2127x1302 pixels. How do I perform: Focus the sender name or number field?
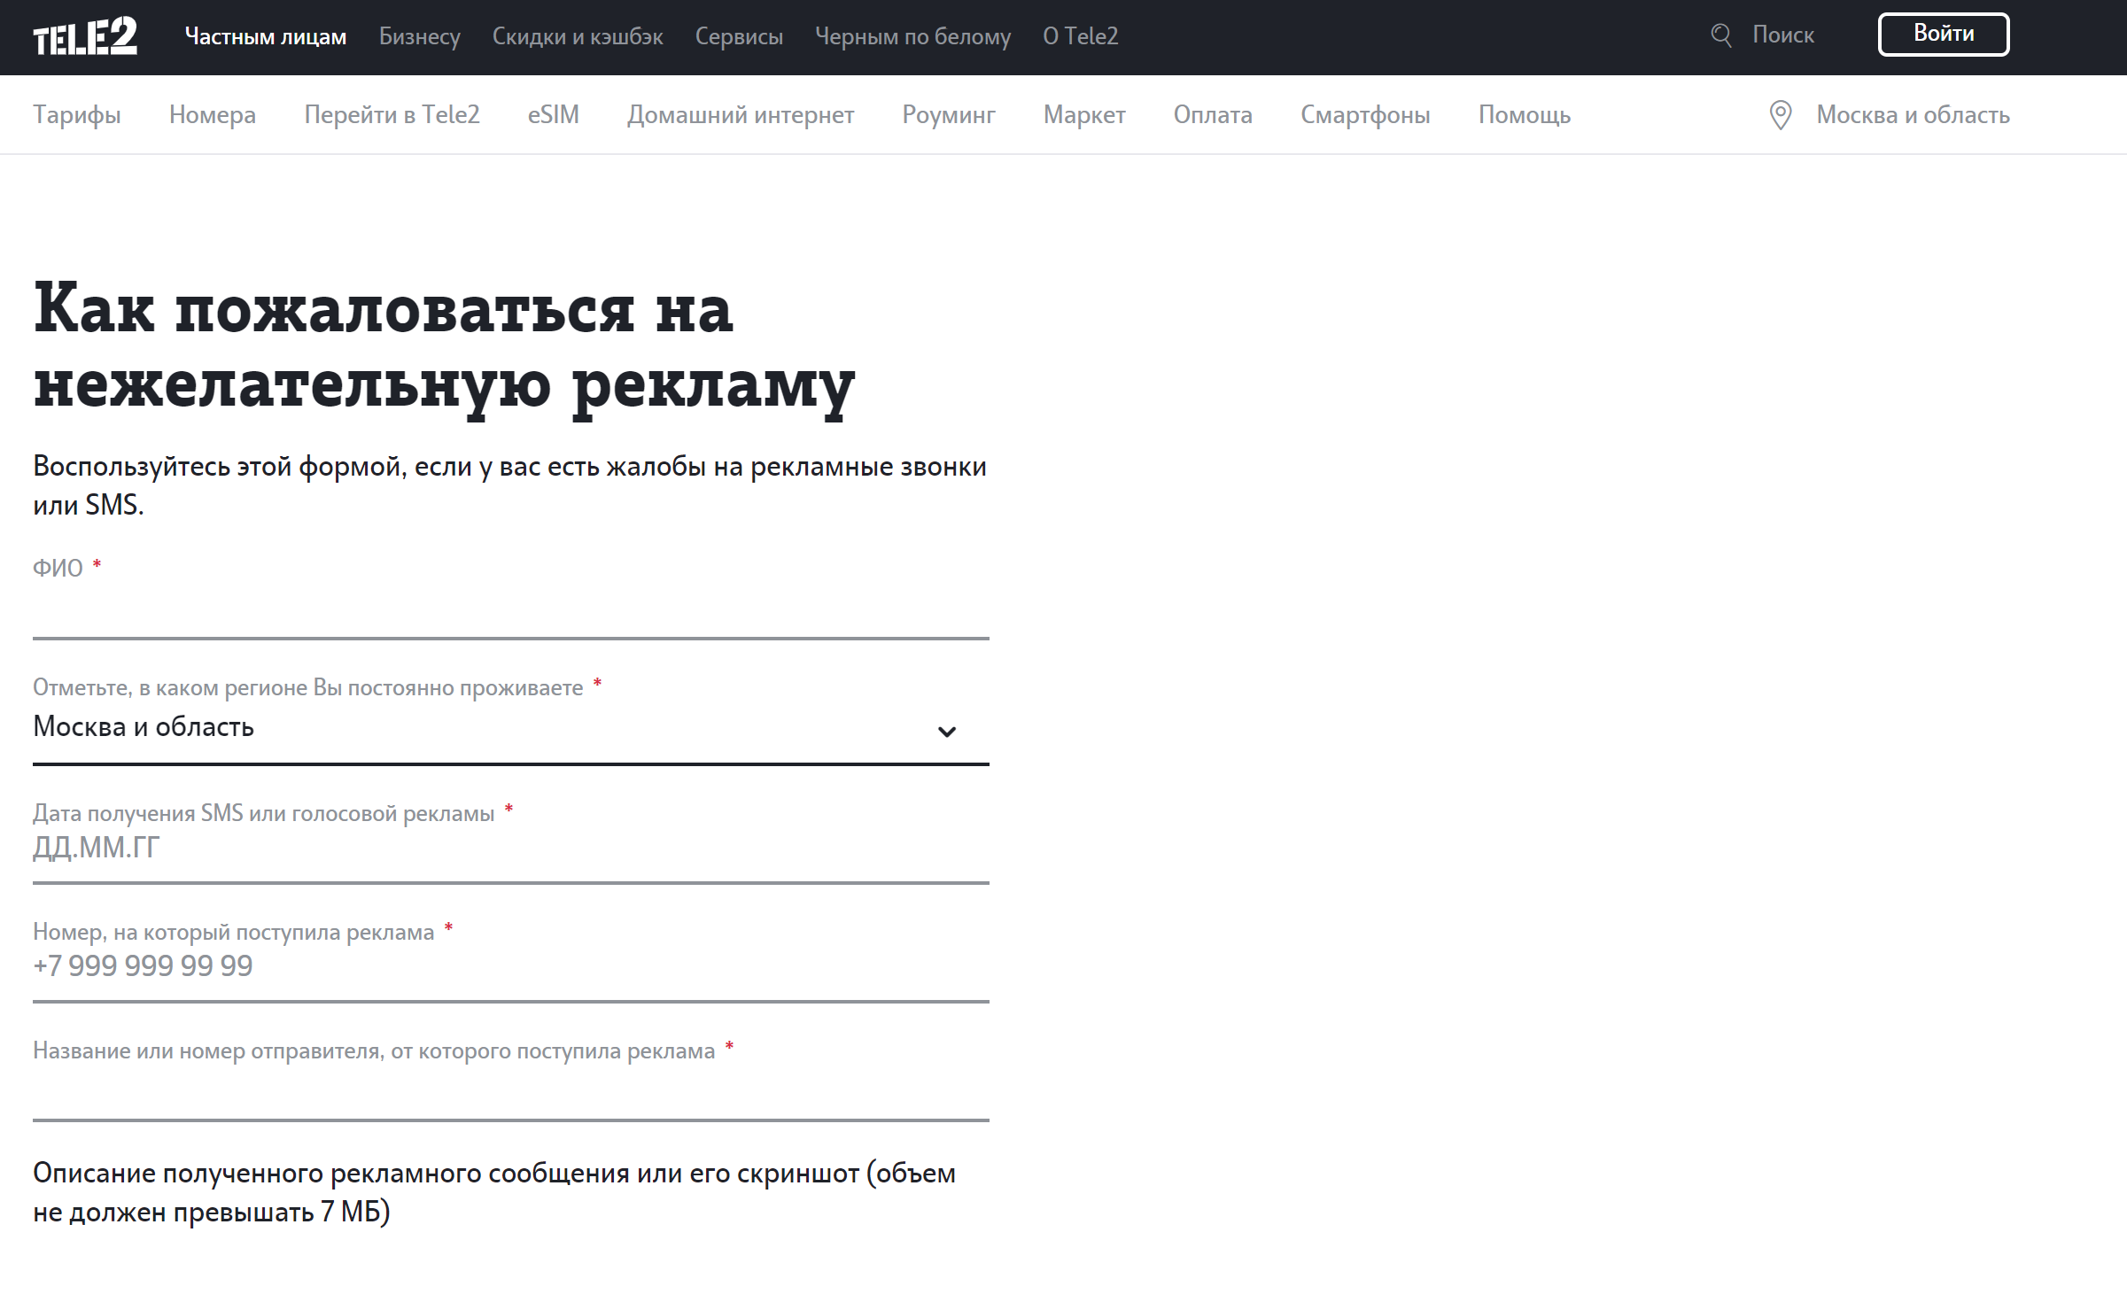[510, 1092]
